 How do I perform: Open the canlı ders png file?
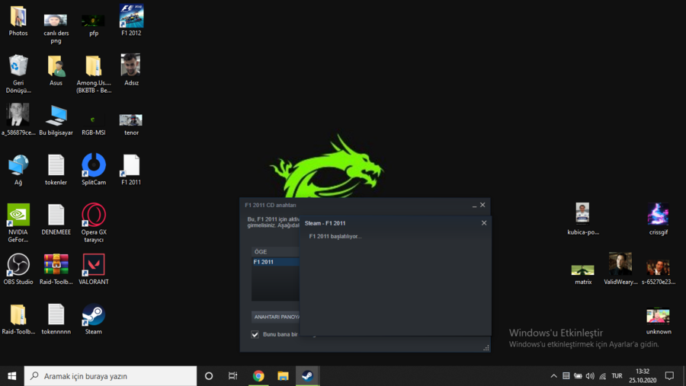point(56,27)
